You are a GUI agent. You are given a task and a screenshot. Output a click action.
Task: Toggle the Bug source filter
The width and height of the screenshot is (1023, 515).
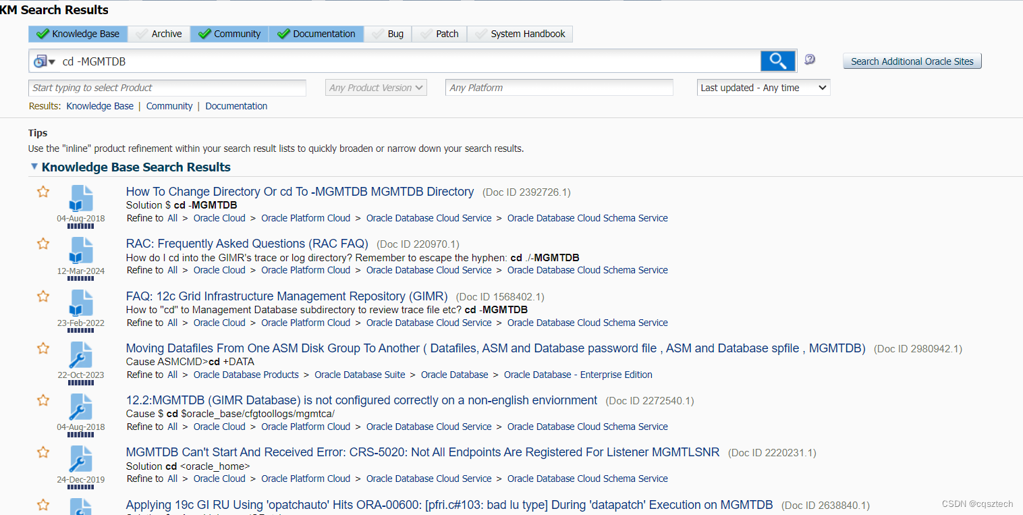(x=388, y=34)
